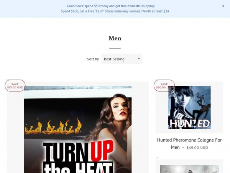The width and height of the screenshot is (230, 173).
Task: Open Hunted Pheromone Cologne For Men link
Action: 189,143
